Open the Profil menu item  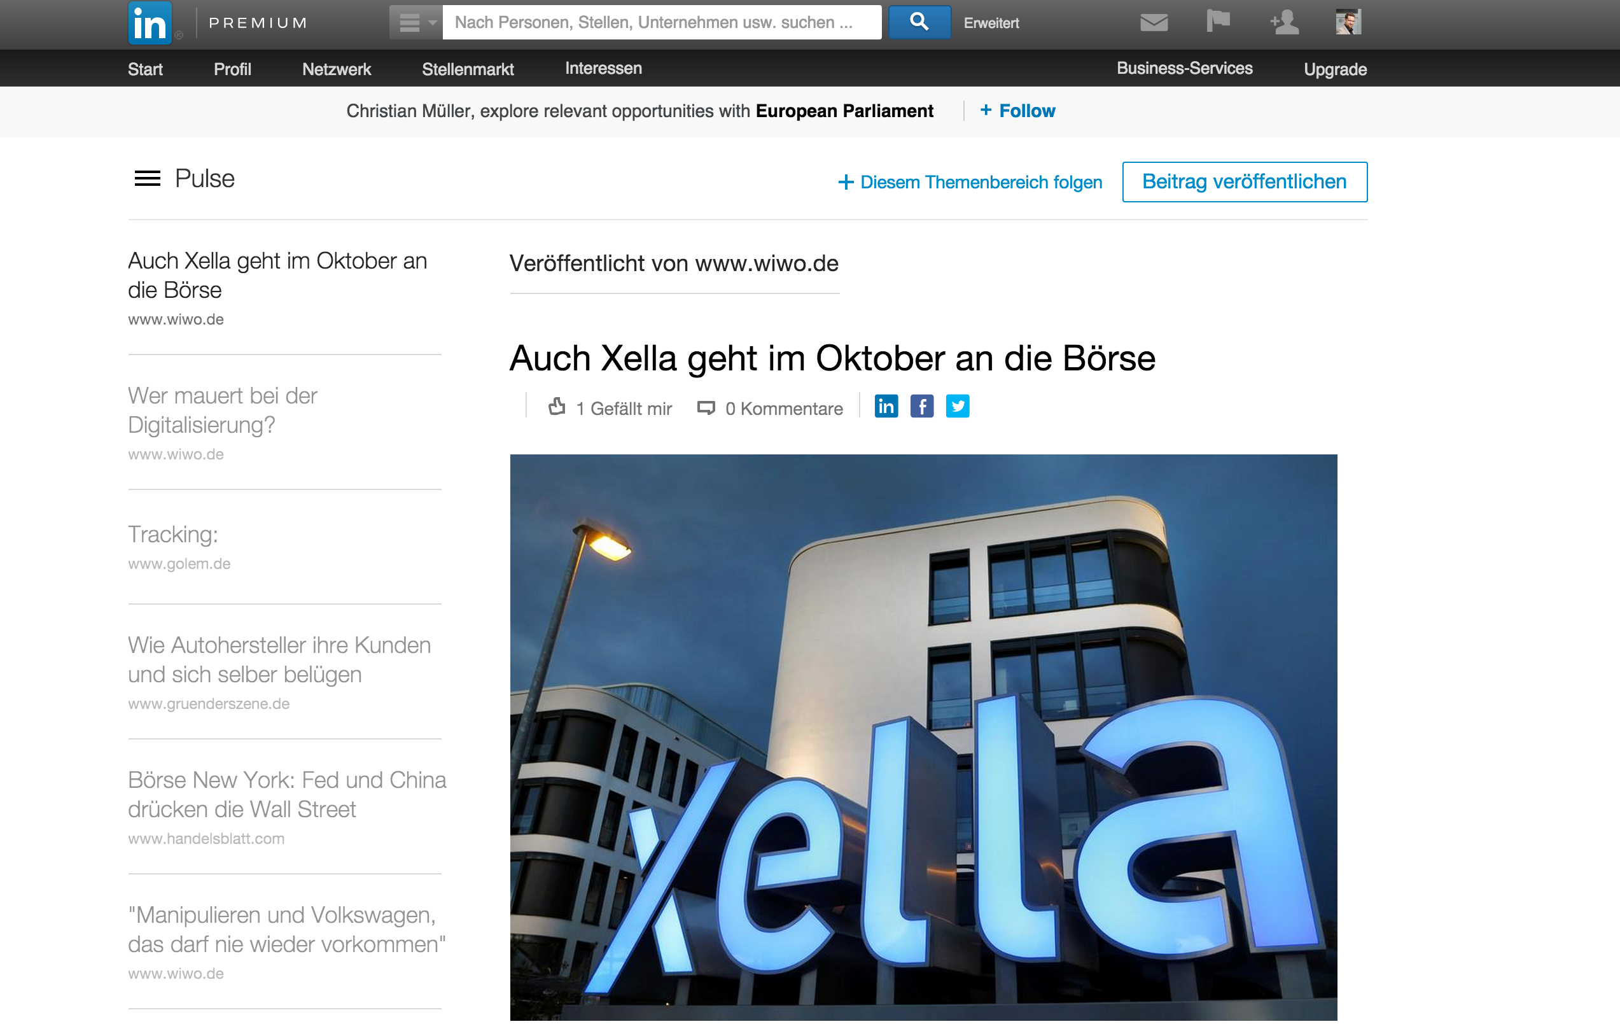(x=232, y=69)
